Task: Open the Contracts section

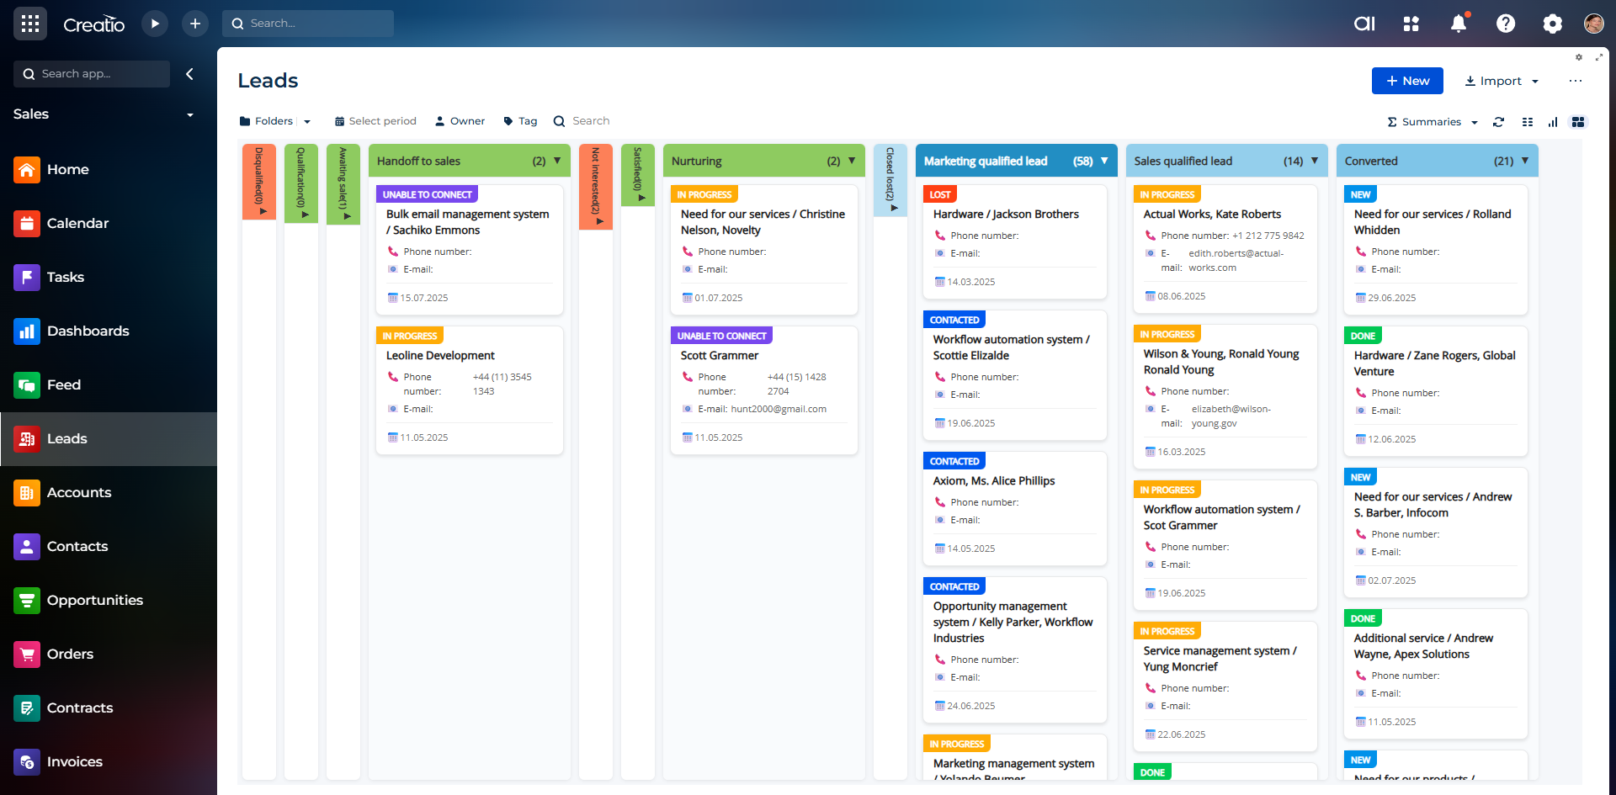Action: 80,708
